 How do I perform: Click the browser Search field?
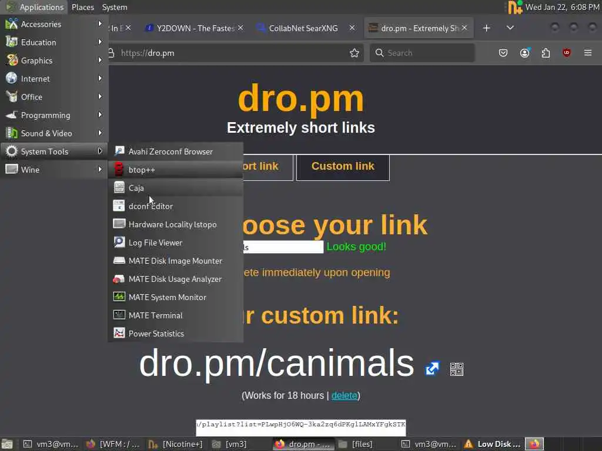click(422, 53)
